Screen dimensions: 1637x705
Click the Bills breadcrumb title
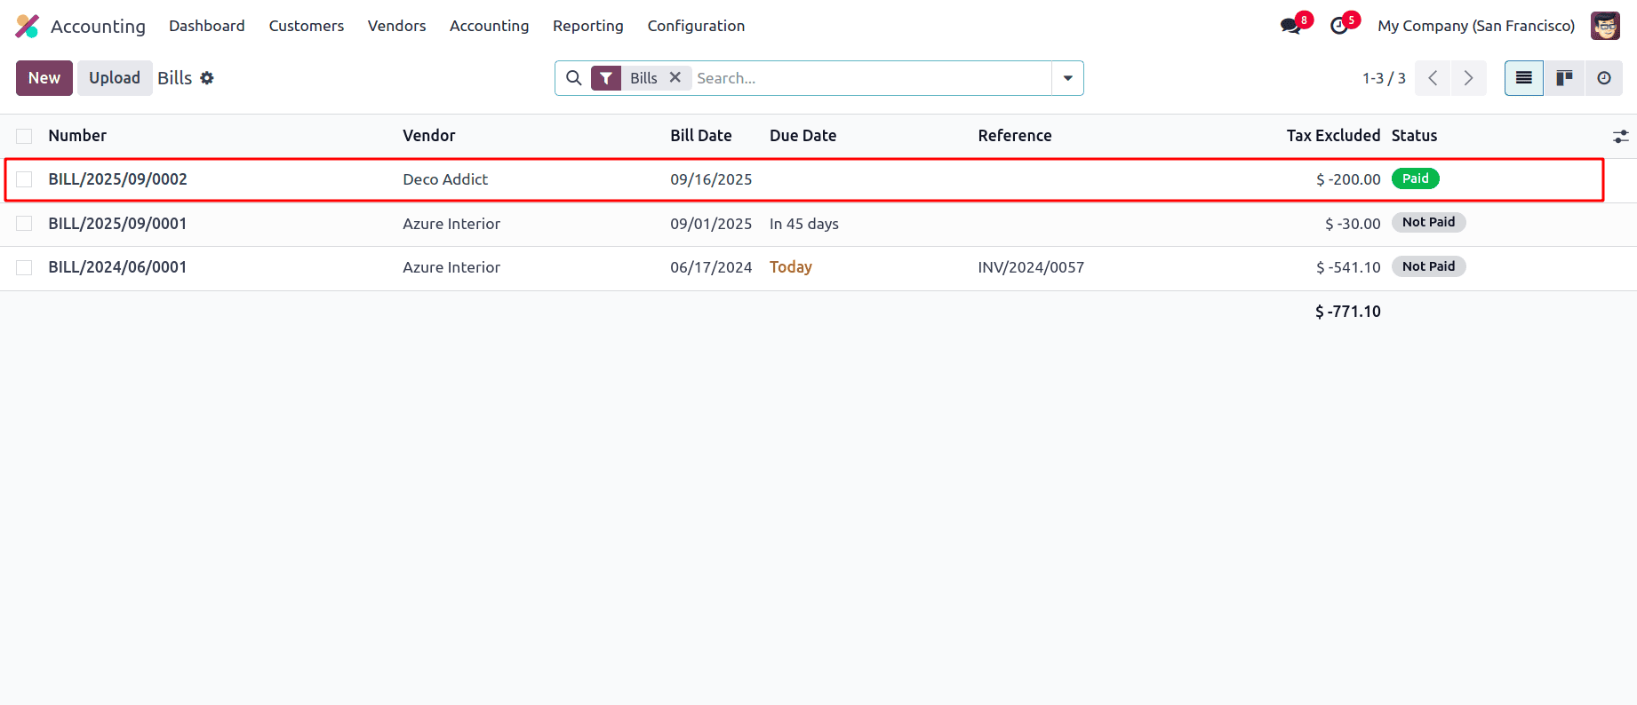pos(175,78)
